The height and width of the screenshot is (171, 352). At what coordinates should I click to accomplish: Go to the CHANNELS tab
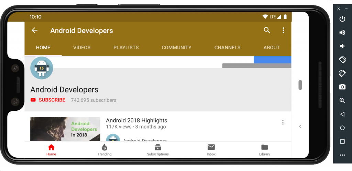click(227, 47)
